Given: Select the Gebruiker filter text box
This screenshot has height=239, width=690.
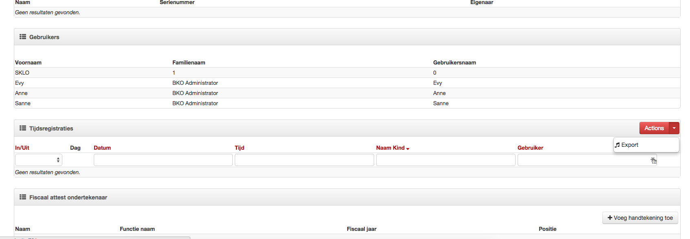Looking at the screenshot, I should click(583, 160).
